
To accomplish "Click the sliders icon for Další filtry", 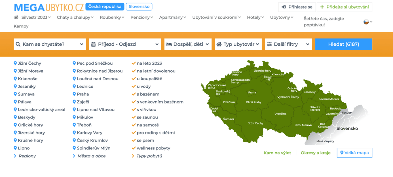I will 269,44.
